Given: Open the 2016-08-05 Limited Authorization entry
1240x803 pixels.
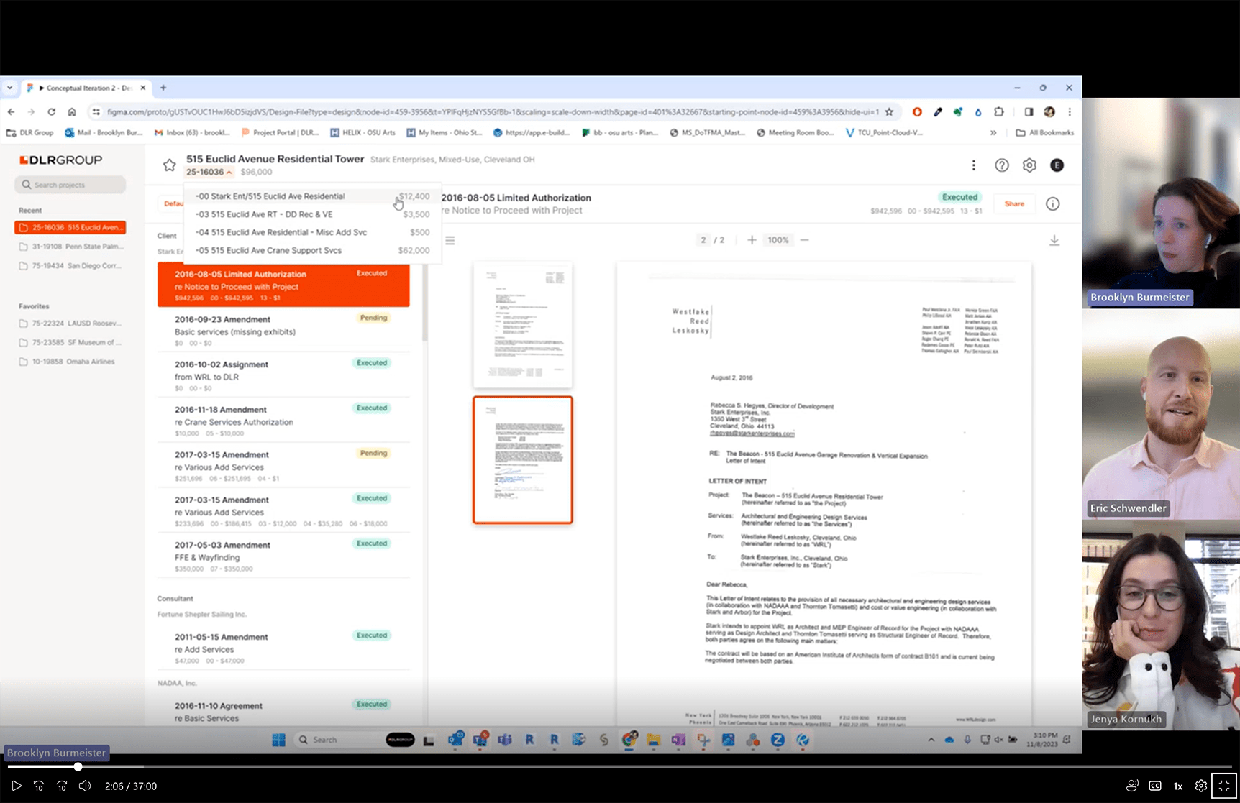Looking at the screenshot, I should 283,285.
